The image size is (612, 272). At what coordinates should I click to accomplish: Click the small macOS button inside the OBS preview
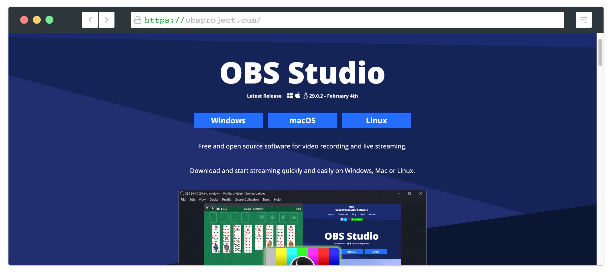(x=352, y=252)
